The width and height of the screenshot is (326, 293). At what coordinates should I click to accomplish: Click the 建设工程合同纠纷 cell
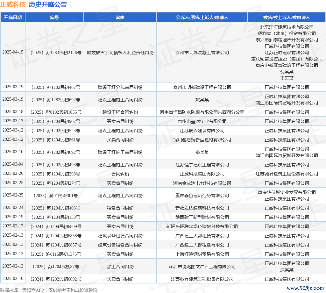pyautogui.click(x=120, y=112)
